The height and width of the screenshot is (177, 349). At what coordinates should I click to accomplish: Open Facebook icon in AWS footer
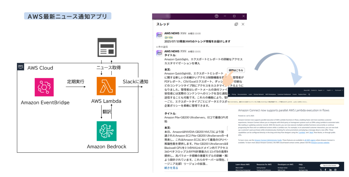coord(325,170)
